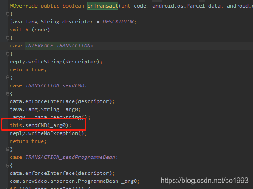
Task: Click return true below reply.writeString
Action: coord(28,69)
